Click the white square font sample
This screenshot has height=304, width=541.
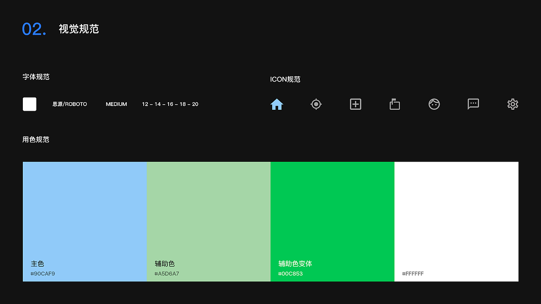30,104
